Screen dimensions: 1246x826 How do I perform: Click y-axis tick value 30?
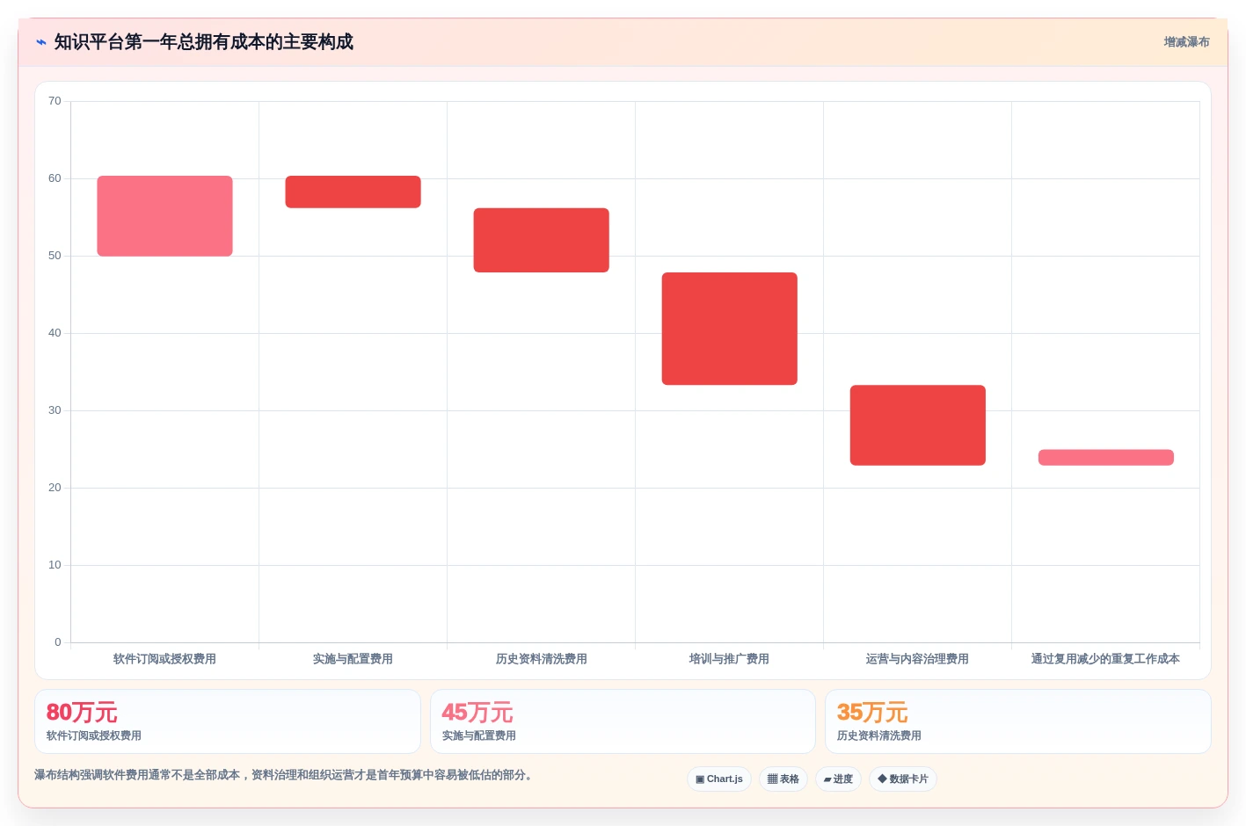click(x=55, y=410)
